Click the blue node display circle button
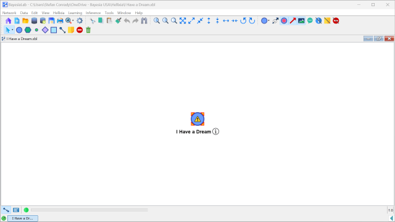This screenshot has height=222, width=395. [264, 20]
